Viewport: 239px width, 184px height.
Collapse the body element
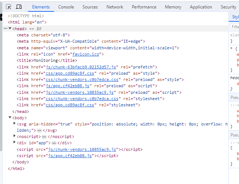click(10, 118)
